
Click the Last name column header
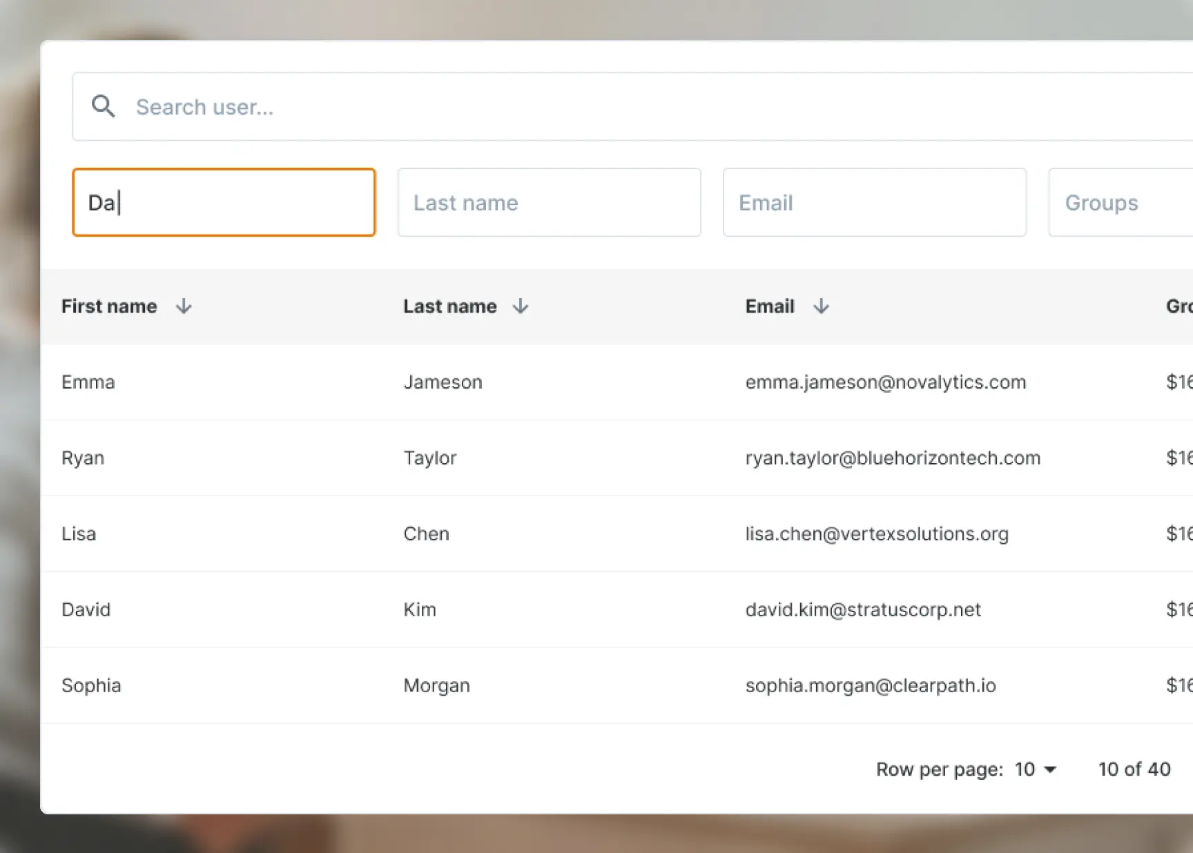pyautogui.click(x=449, y=306)
